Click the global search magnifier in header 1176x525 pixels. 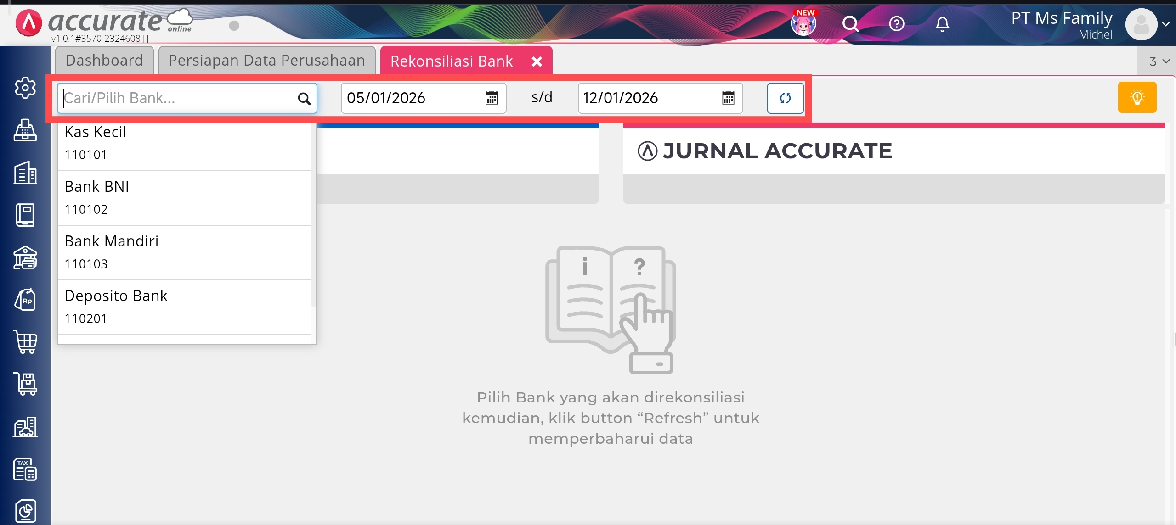[850, 23]
